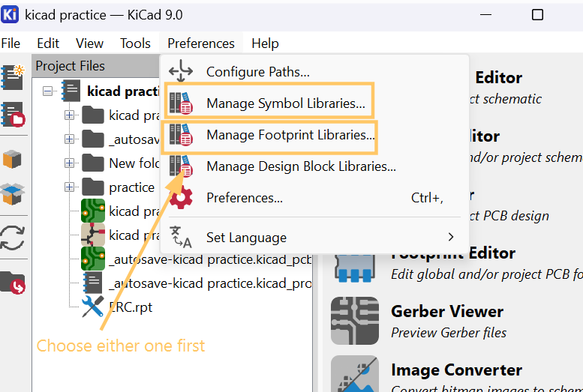Click the Set Language translate icon
583x392 pixels.
181,237
